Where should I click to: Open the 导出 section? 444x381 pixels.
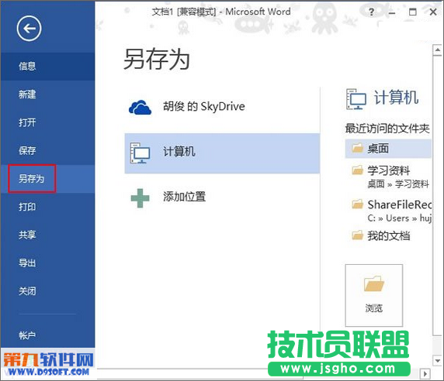[47, 263]
